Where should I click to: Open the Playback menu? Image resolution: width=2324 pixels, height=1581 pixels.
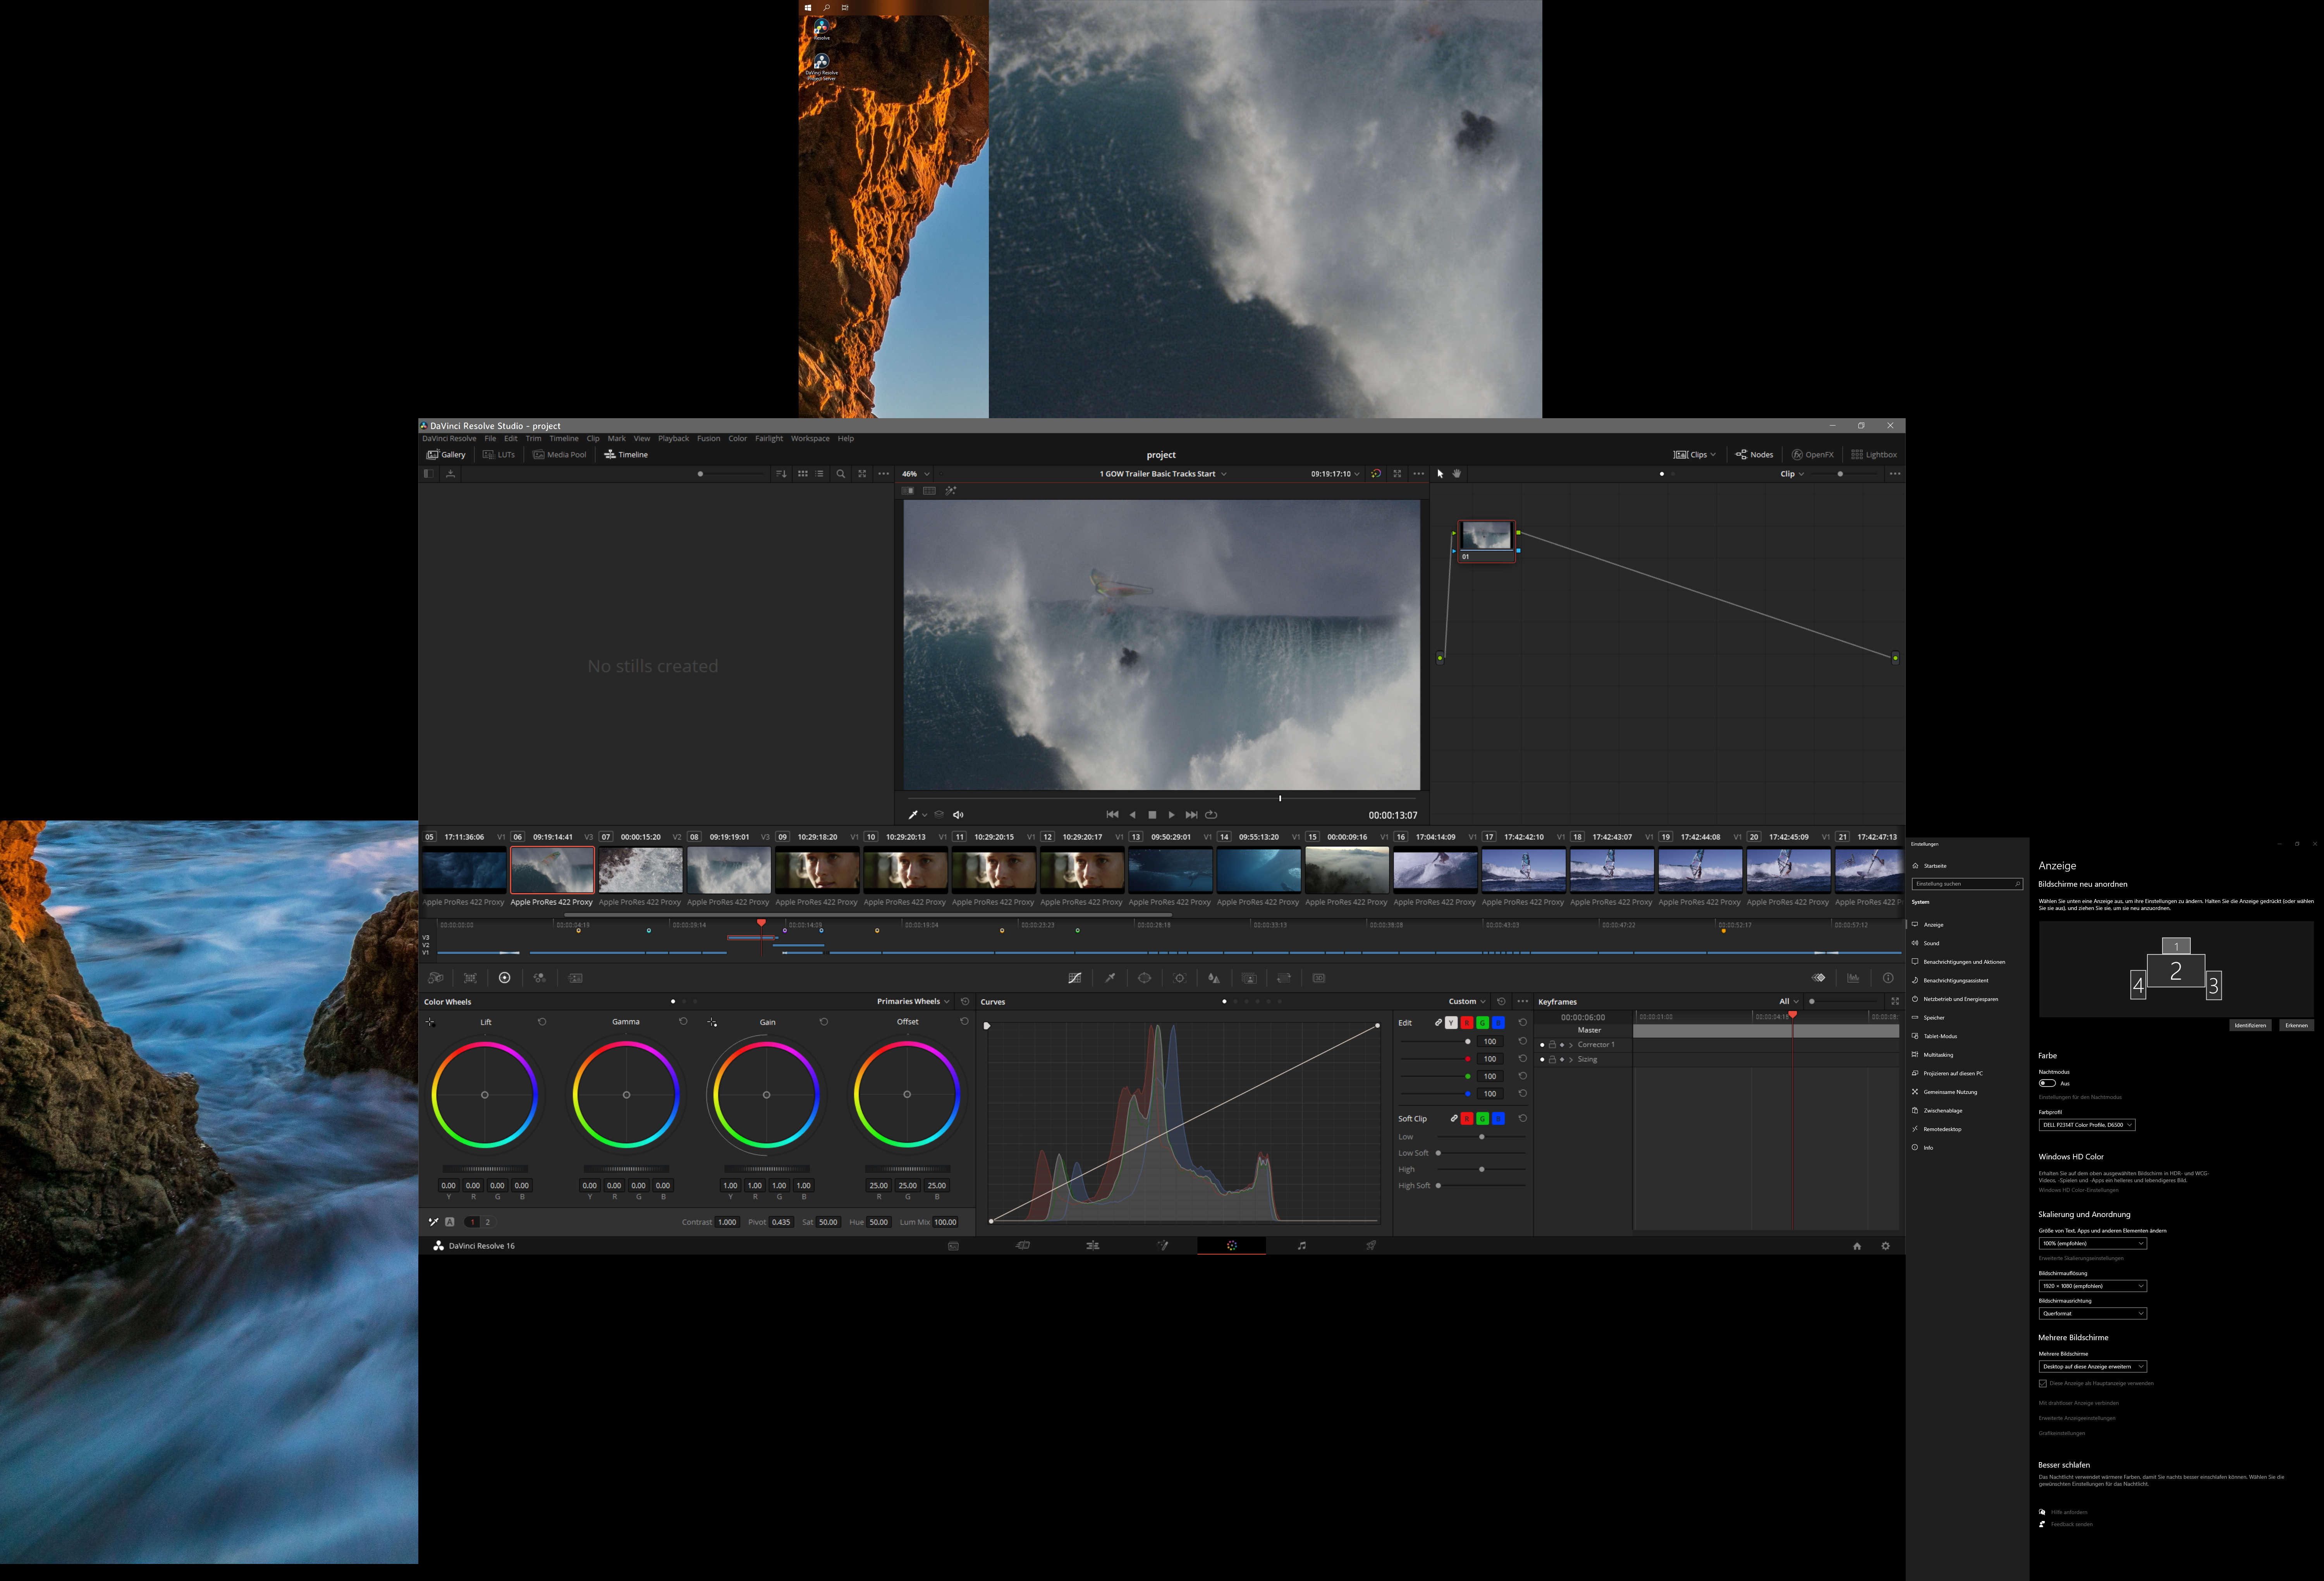(x=673, y=439)
